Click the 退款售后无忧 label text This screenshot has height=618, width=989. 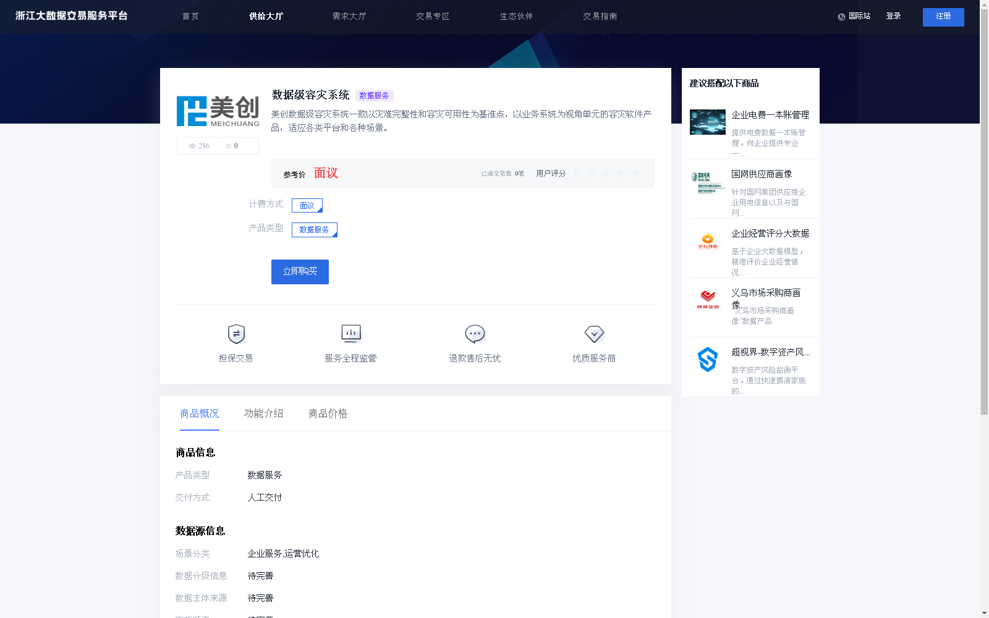pyautogui.click(x=475, y=358)
